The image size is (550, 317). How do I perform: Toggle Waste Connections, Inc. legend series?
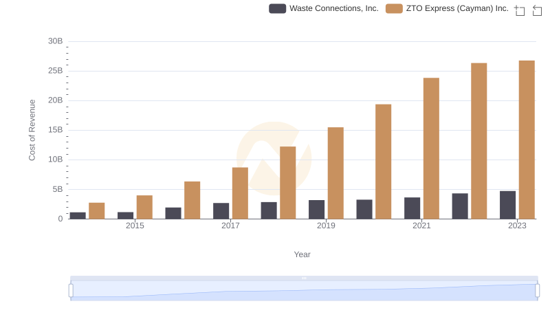click(x=323, y=8)
